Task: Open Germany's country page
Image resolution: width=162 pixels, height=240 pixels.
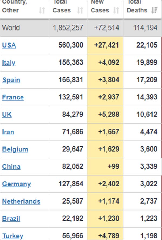Action: click(16, 184)
